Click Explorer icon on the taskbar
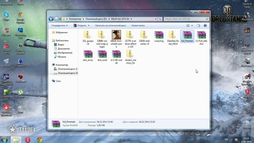The image size is (254, 143). click(x=16, y=139)
